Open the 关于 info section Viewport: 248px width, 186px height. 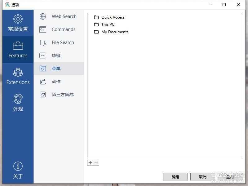click(x=18, y=170)
